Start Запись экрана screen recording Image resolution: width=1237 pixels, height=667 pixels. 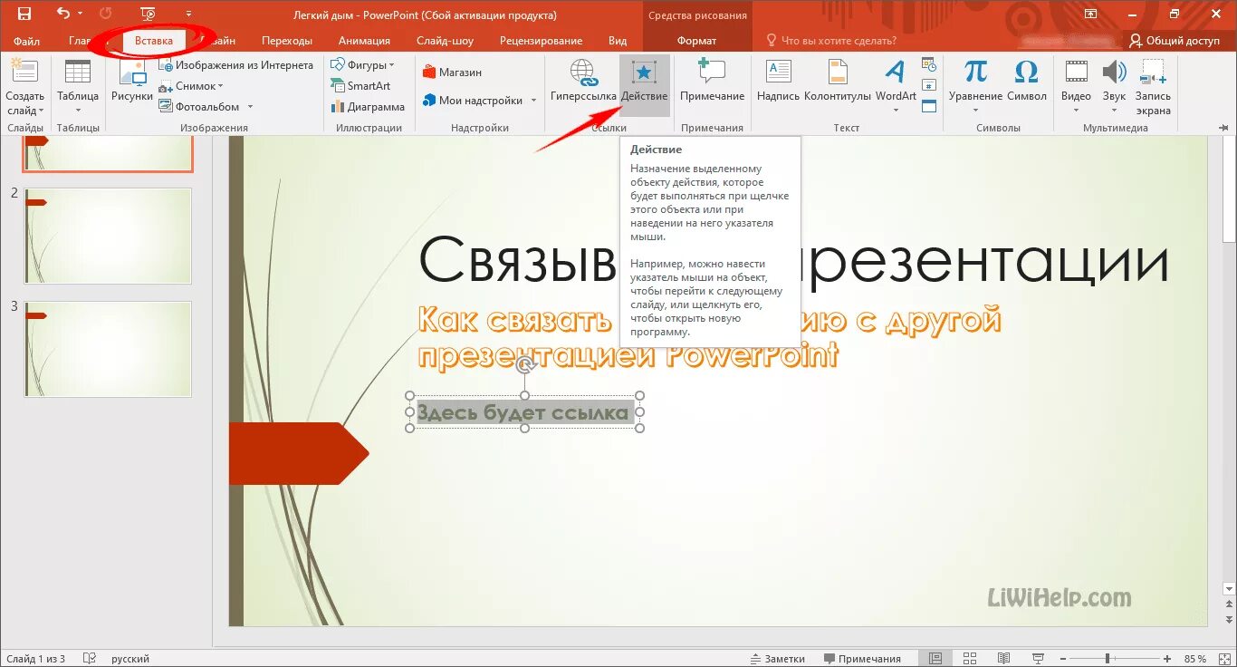point(1153,87)
